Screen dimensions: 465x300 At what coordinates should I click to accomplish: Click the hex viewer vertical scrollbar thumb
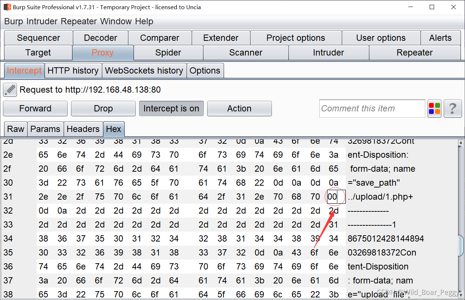461,246
